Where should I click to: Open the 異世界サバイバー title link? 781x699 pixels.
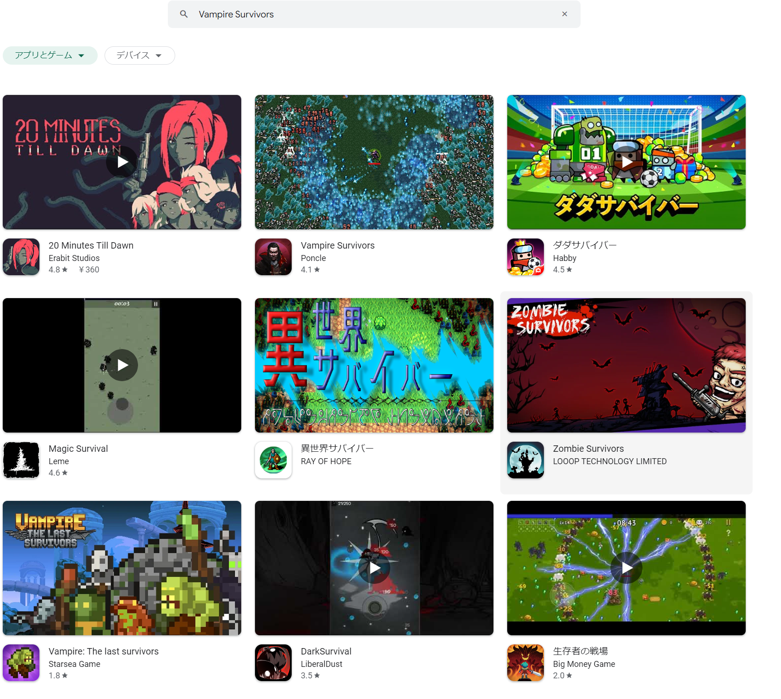pyautogui.click(x=337, y=449)
